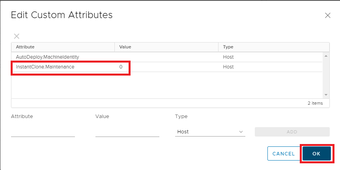Click the value 0 for InstantClone.Maintenance
The height and width of the screenshot is (170, 340).
pyautogui.click(x=121, y=67)
